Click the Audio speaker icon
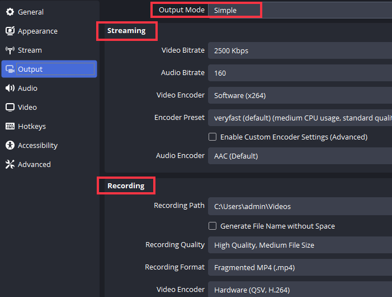The width and height of the screenshot is (392, 297). (10, 88)
